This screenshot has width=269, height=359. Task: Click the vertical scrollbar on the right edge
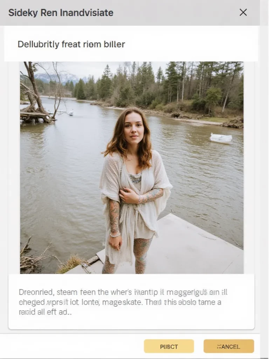(x=264, y=175)
